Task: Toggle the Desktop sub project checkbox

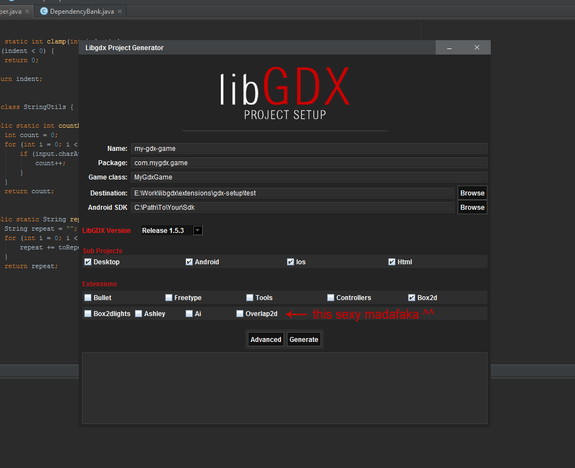Action: pos(88,262)
